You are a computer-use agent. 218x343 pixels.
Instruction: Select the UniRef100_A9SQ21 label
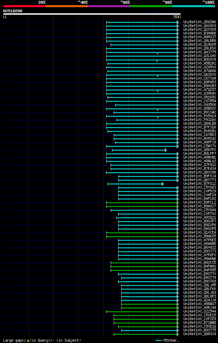point(200,217)
